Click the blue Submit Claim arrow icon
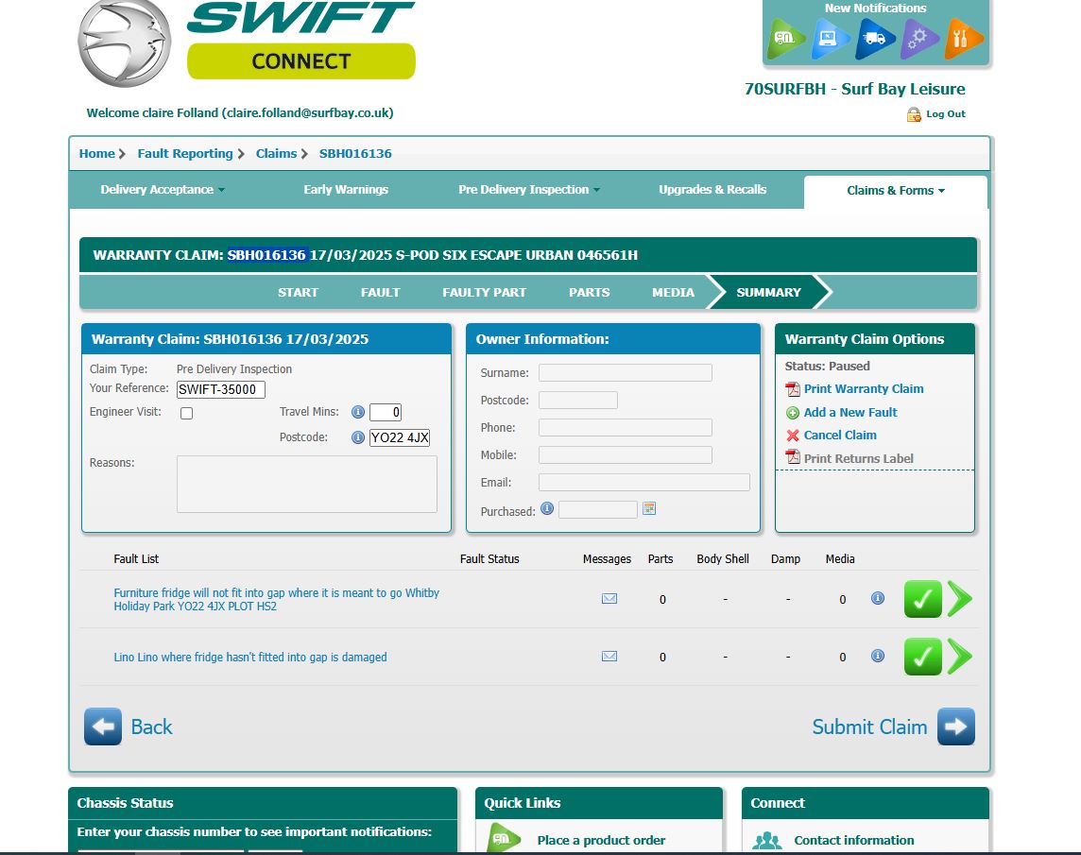 956,727
